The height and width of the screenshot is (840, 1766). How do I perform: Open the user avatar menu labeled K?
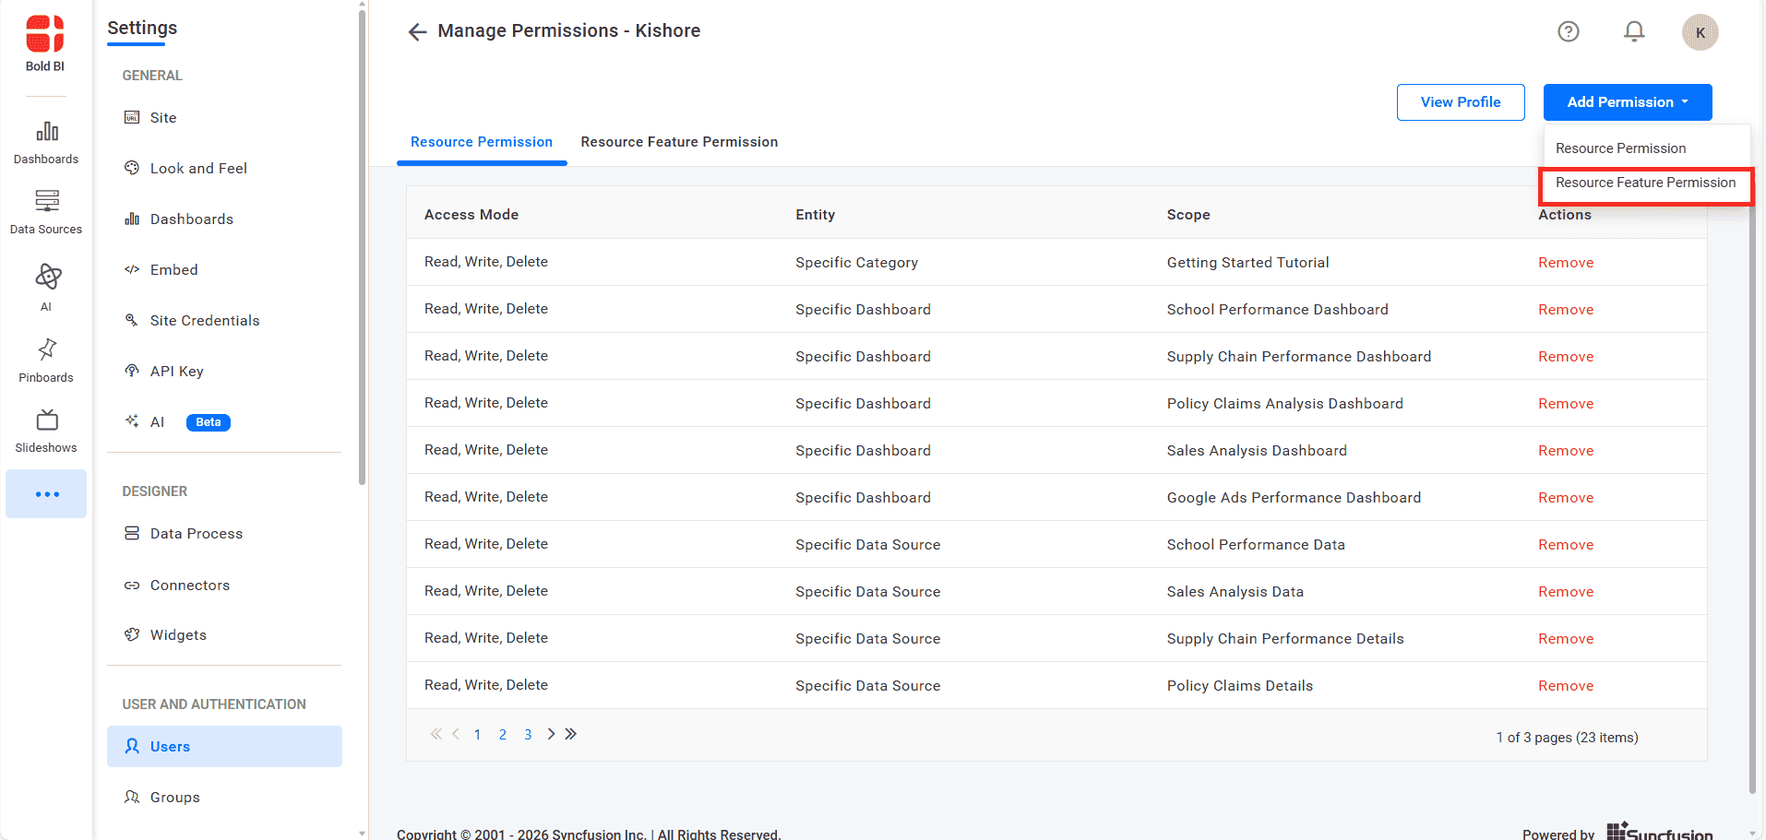click(x=1700, y=31)
